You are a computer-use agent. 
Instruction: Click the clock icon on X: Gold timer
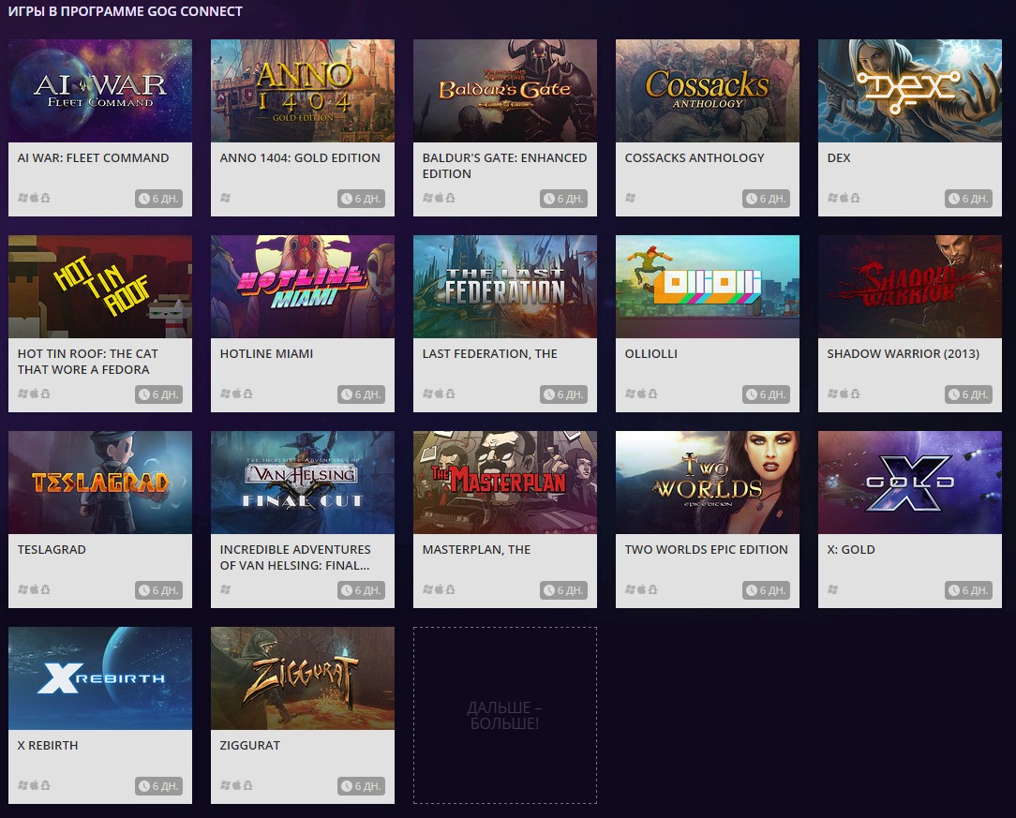pos(954,590)
